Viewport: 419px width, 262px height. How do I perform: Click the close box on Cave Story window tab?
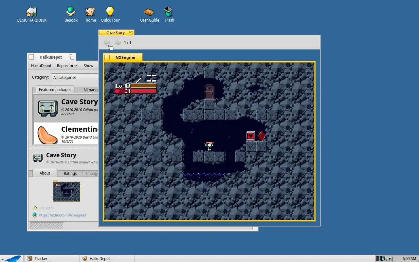point(101,33)
